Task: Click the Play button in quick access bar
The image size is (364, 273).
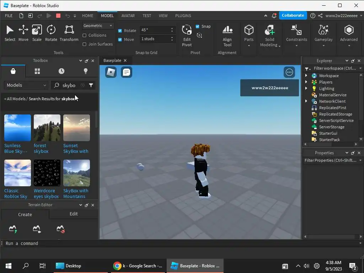Action: coord(49,16)
